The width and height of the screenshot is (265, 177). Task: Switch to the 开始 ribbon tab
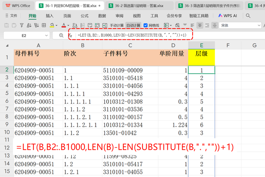pos(32,16)
